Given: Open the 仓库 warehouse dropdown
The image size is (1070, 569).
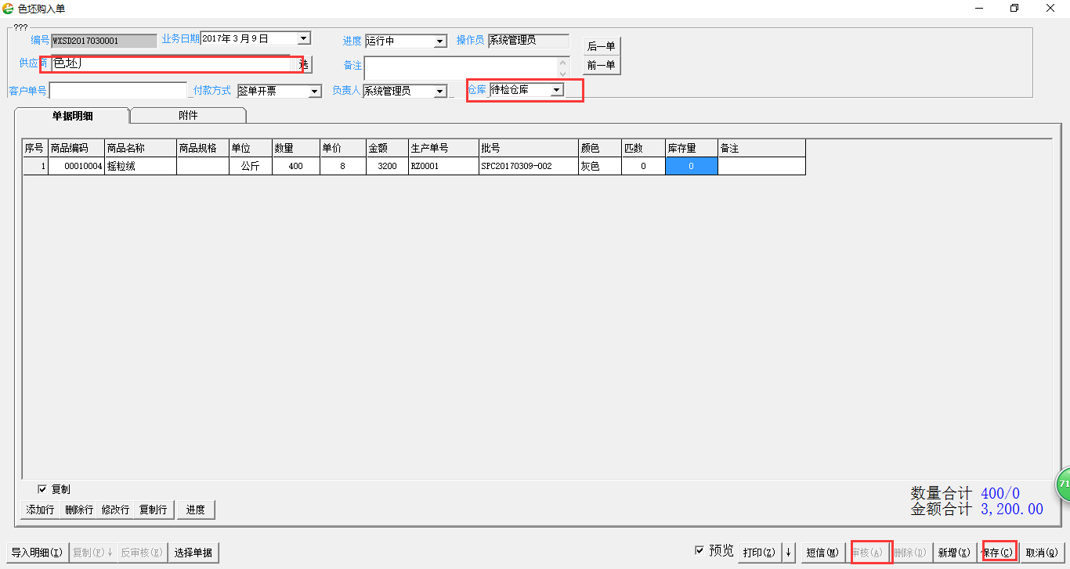Looking at the screenshot, I should 556,90.
